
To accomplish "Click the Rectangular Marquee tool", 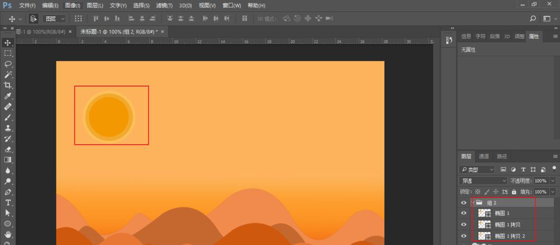I will 8,53.
